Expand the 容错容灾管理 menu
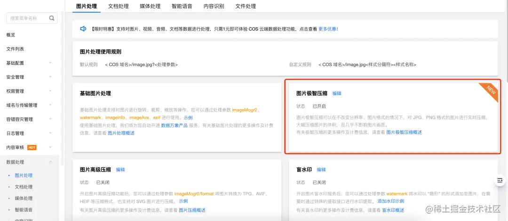The image size is (508, 221). 30,119
